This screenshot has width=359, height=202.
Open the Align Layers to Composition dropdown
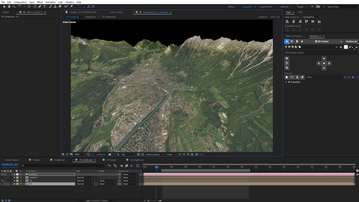click(311, 17)
